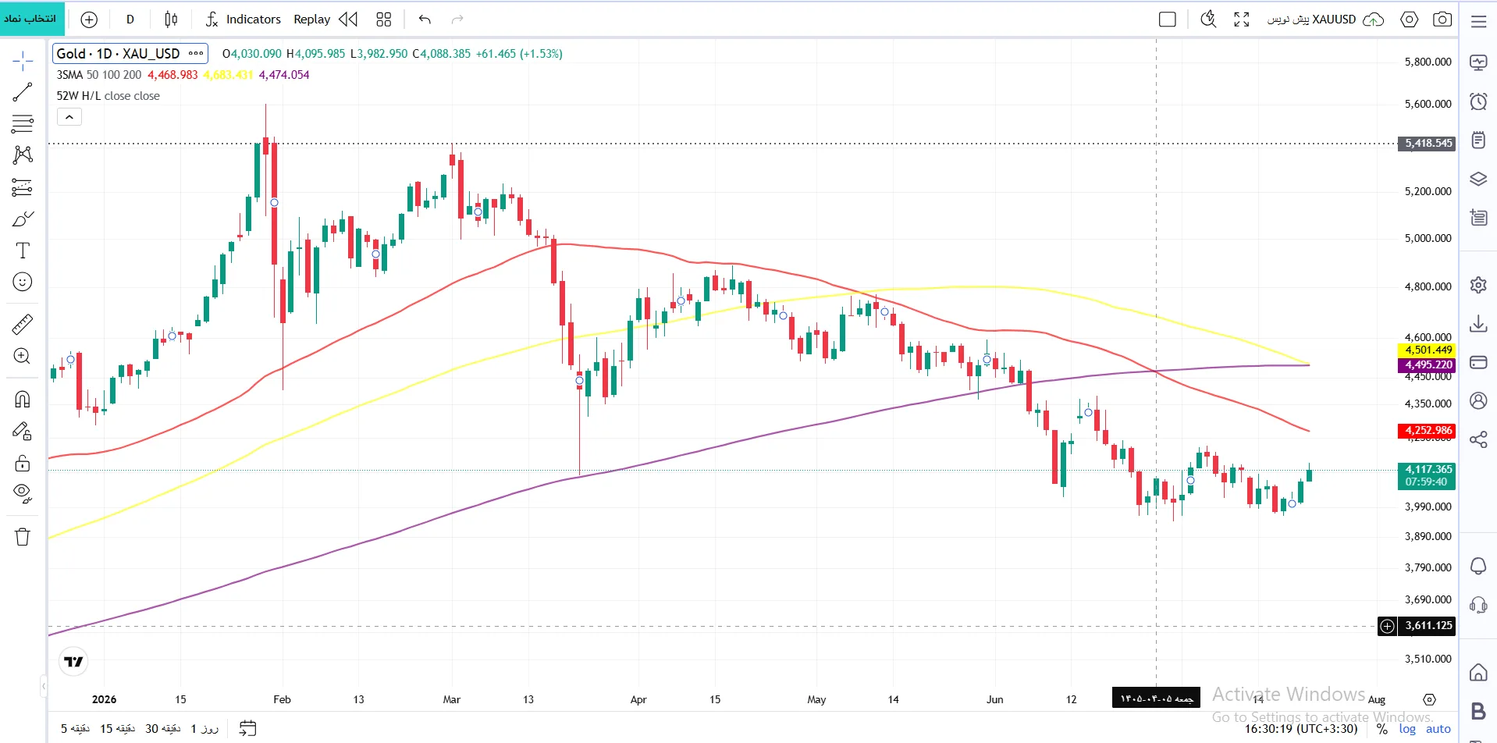Take a chart snapshot with camera icon

[x=1442, y=20]
